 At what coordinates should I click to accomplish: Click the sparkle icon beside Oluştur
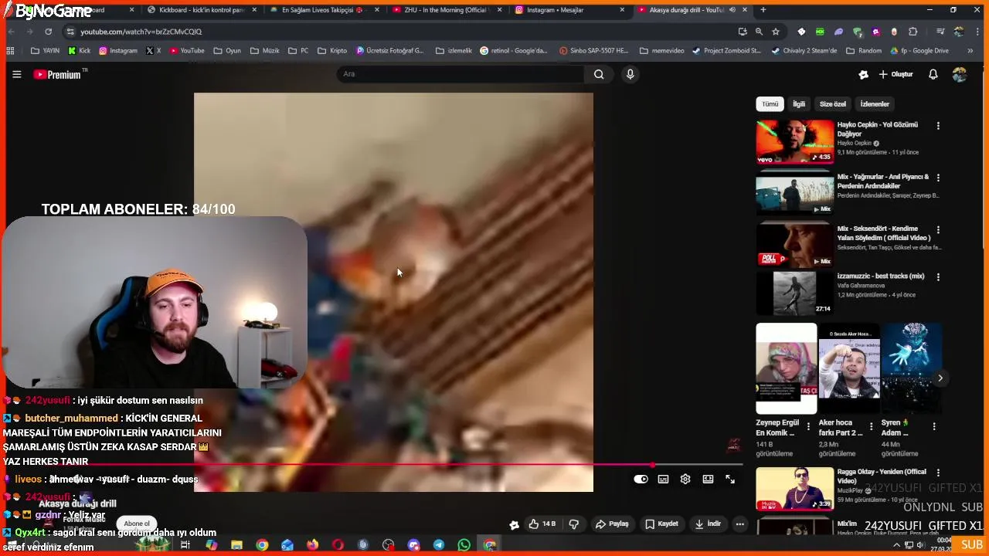(x=863, y=74)
